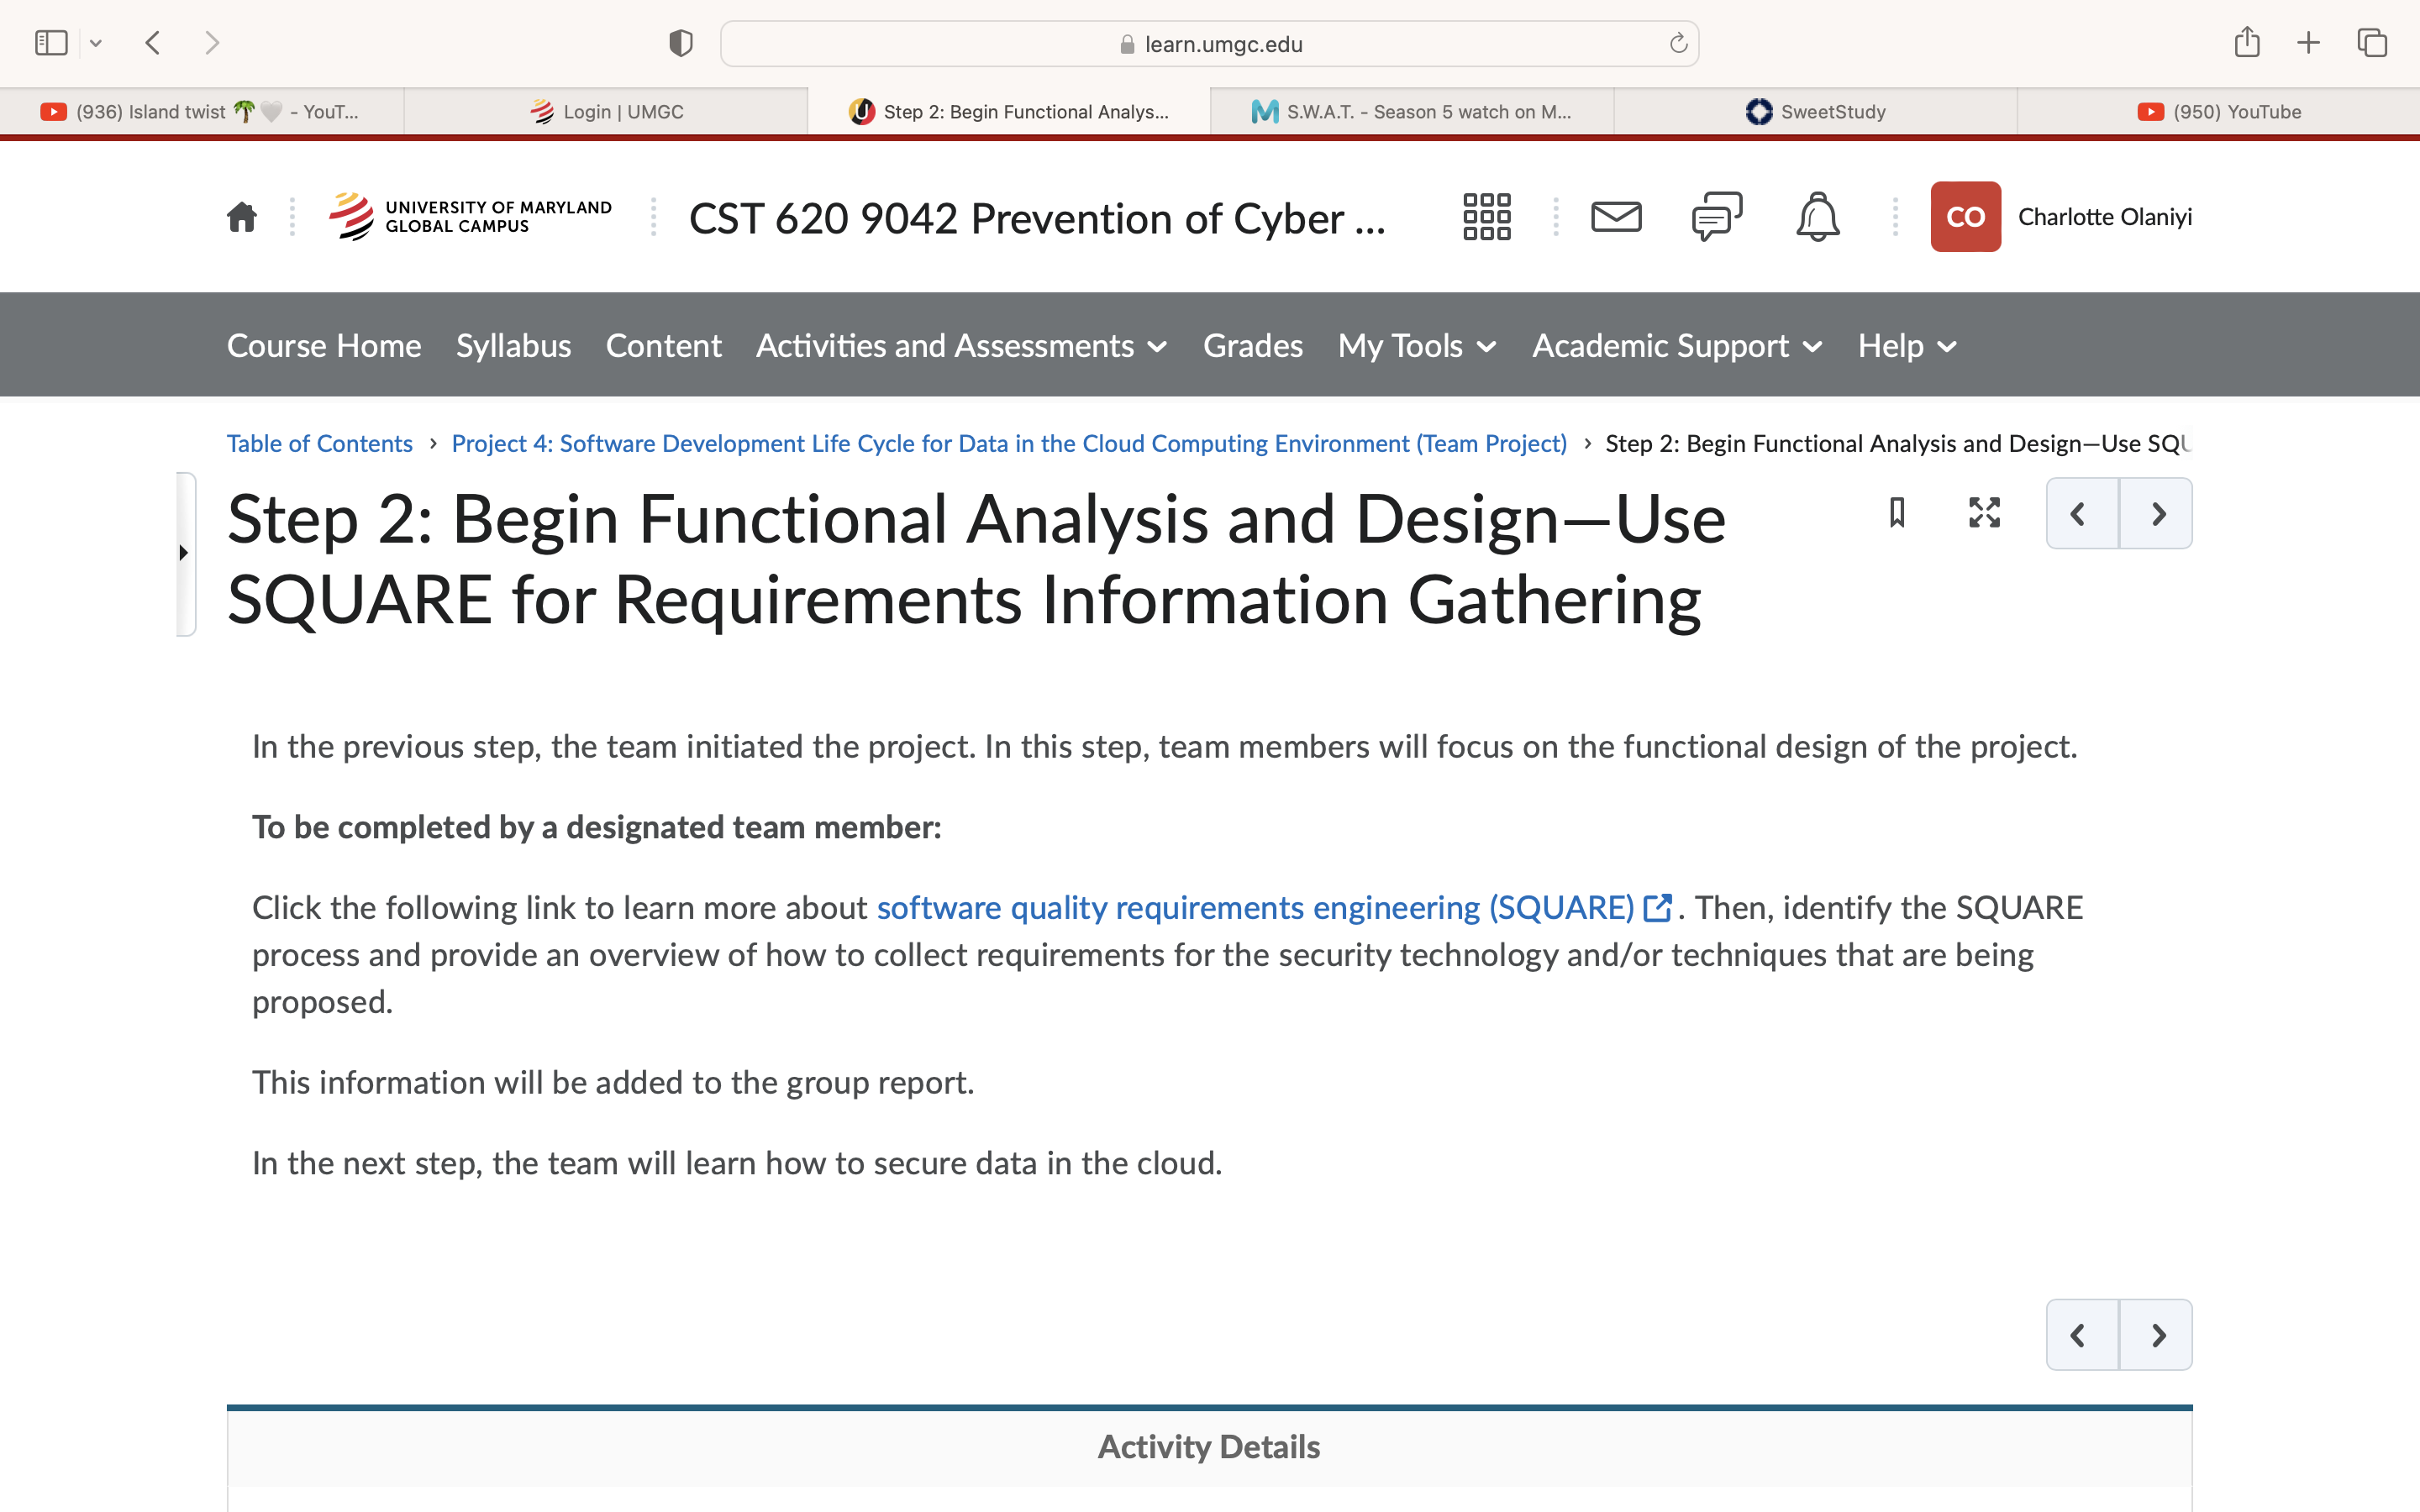Open the privacy shield icon
Screen dimensions: 2420x1512
coord(681,43)
